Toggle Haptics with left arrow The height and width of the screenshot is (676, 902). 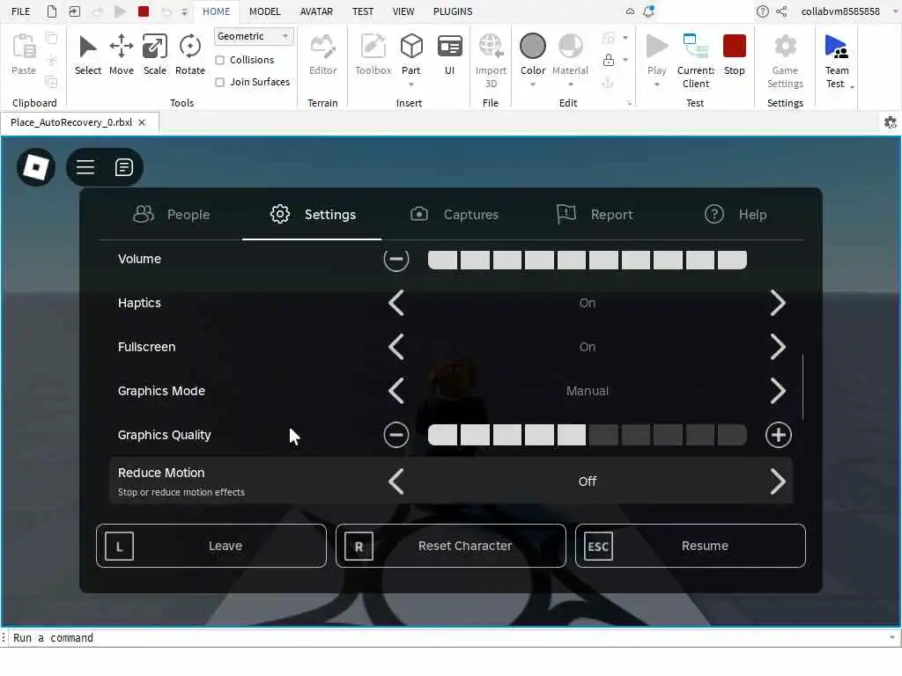point(396,303)
